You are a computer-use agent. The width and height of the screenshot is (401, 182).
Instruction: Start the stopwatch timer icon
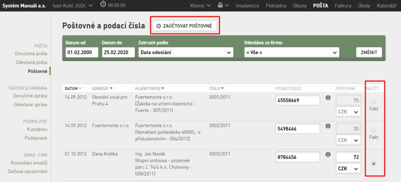tap(103, 5)
